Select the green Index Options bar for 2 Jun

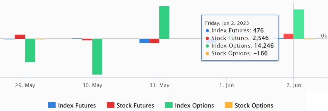click(x=299, y=24)
